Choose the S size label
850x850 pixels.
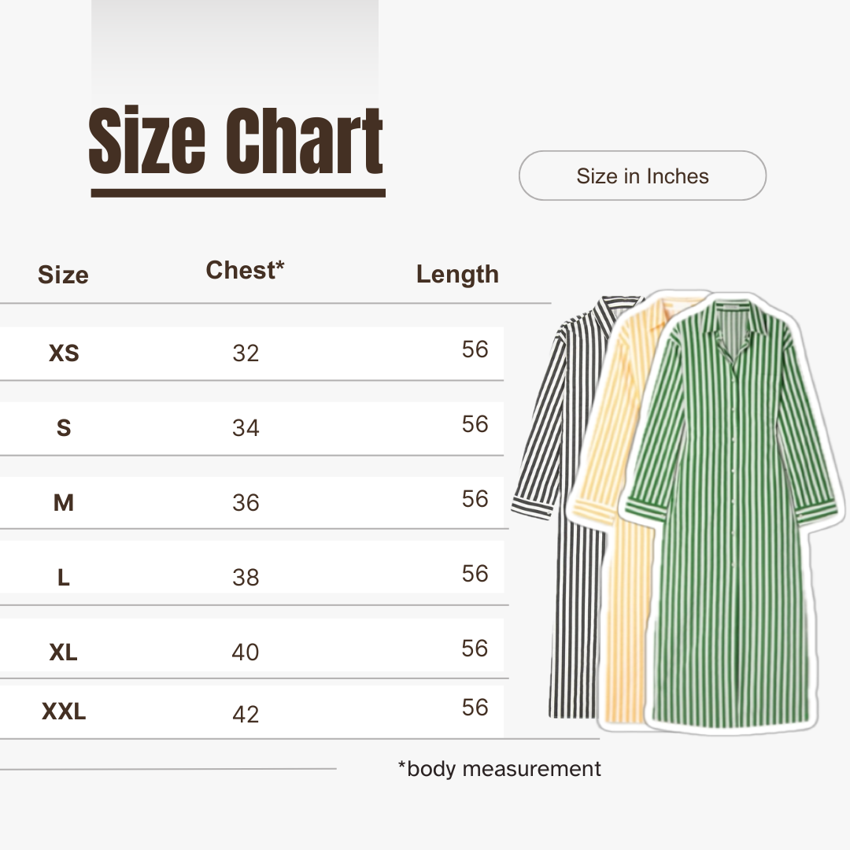pos(64,428)
